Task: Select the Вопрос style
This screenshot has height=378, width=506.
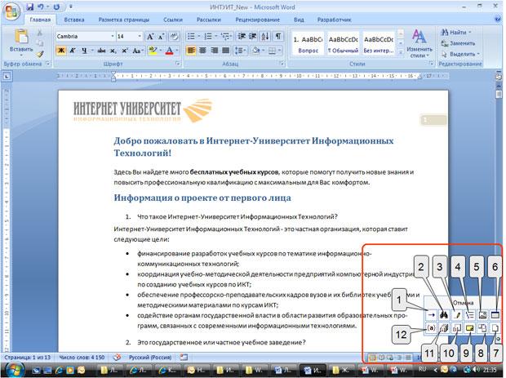Action: (x=308, y=44)
